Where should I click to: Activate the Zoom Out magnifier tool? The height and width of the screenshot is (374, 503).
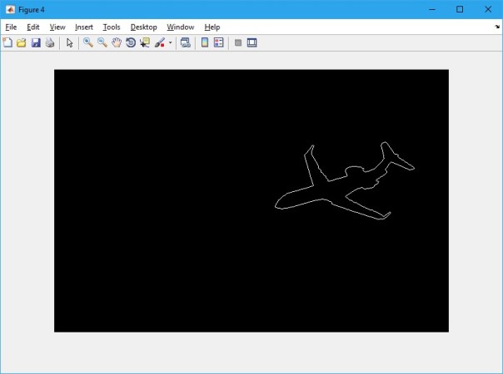(x=102, y=42)
